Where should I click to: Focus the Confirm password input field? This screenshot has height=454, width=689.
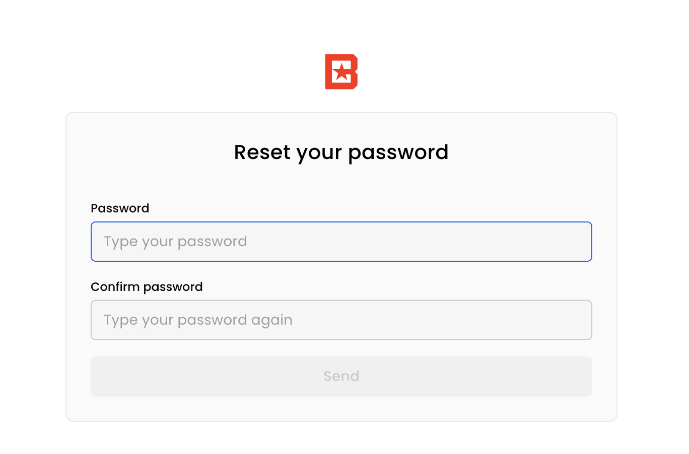tap(341, 320)
